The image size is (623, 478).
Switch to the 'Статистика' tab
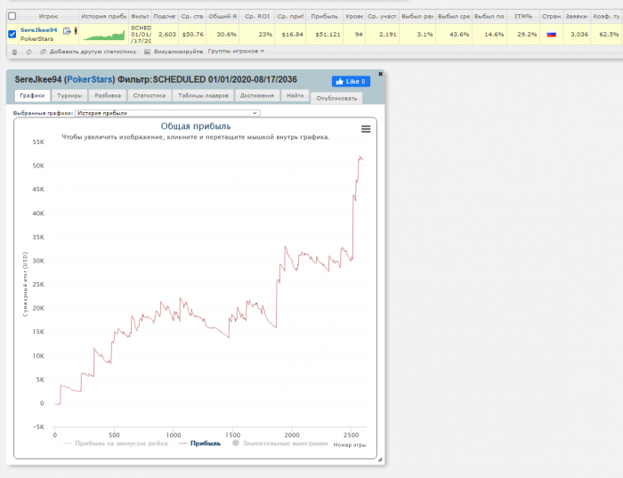pos(150,95)
